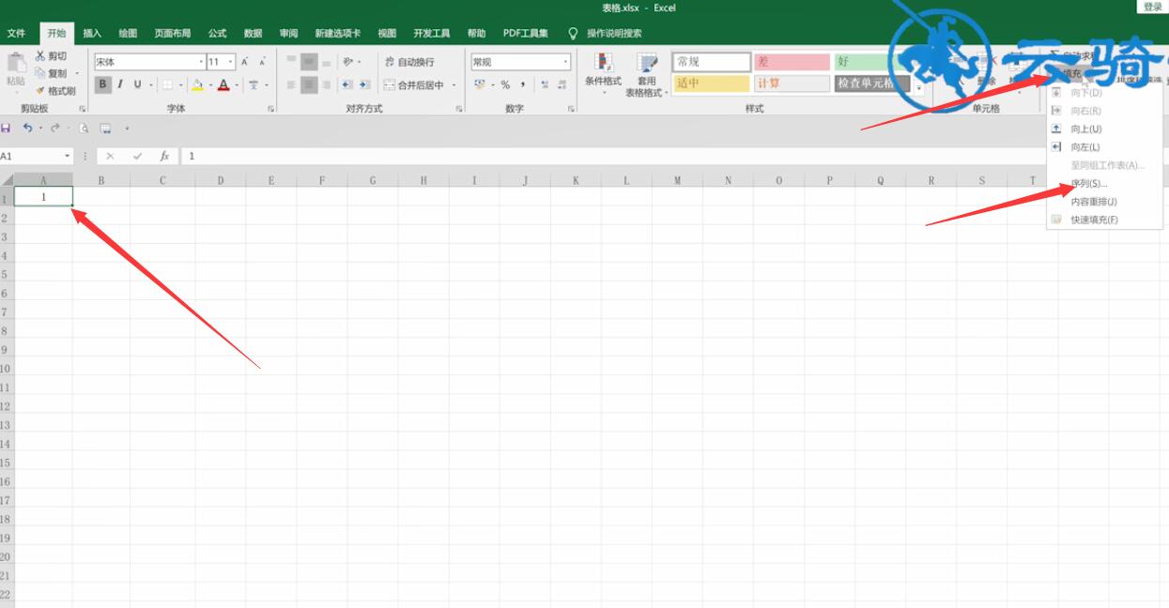
Task: Open the 公式 ribbon tab
Action: pos(217,33)
